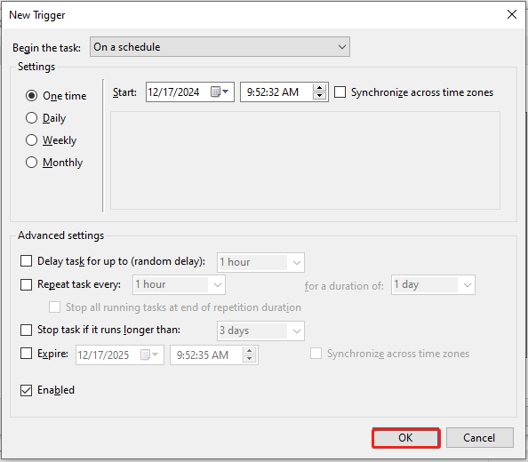Screen dimensions: 528x462
Task: Toggle Synchronize across time zones for Expire
Action: pos(316,354)
